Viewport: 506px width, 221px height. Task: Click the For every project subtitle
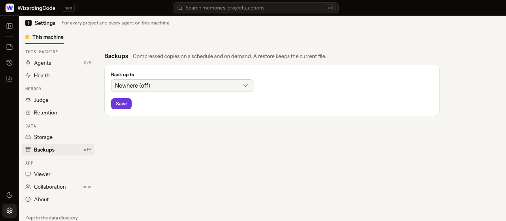115,23
